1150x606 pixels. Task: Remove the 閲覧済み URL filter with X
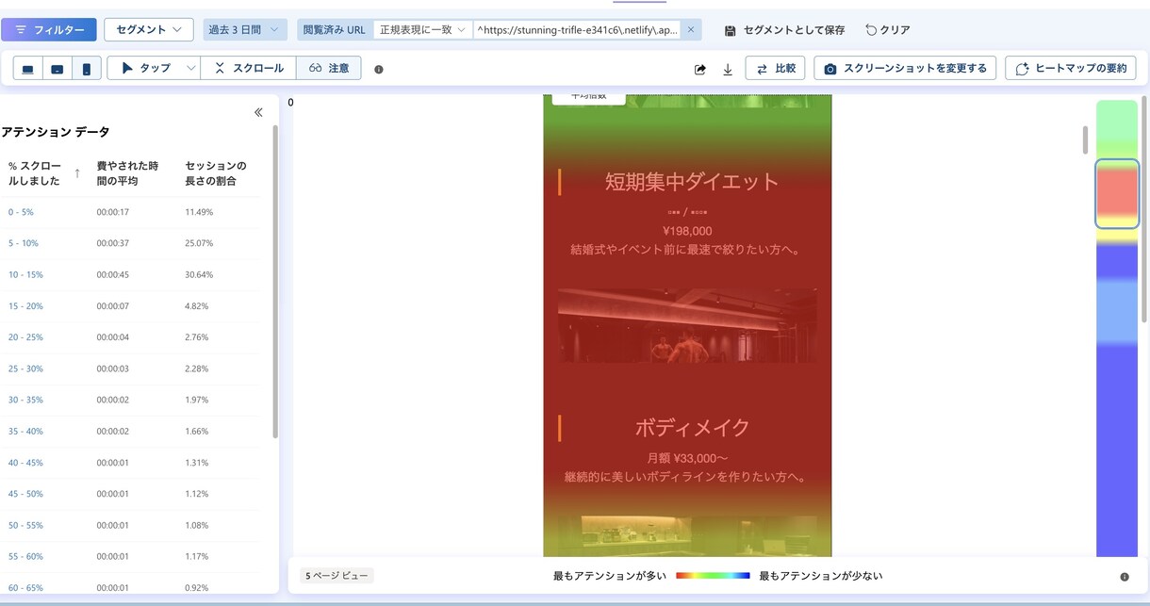tap(691, 30)
